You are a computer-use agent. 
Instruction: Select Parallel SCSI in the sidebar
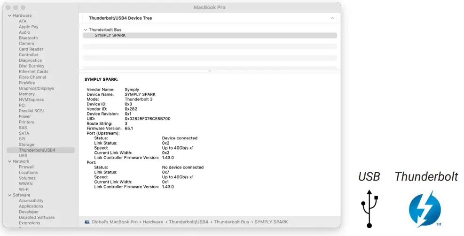31,111
